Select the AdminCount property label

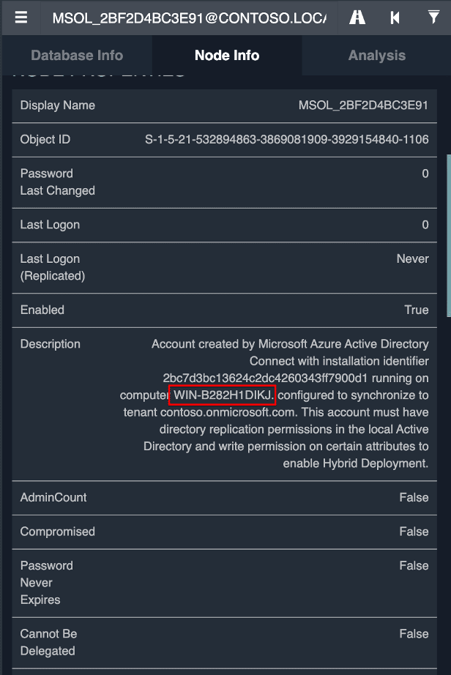pos(53,498)
